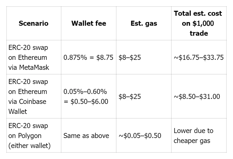Click the "$1,000" text in the header
This screenshot has height=159, width=233.
203,23
